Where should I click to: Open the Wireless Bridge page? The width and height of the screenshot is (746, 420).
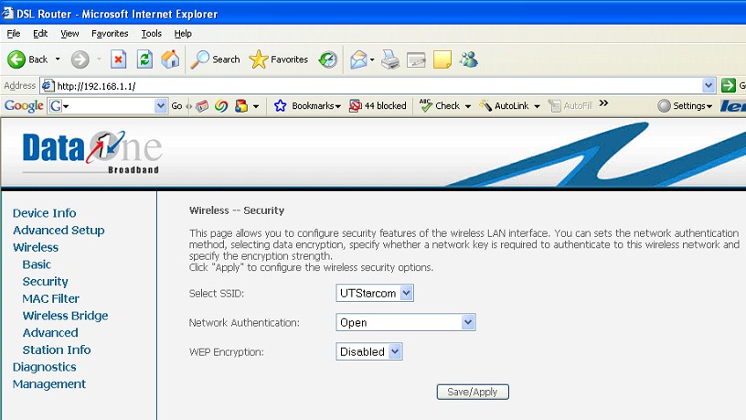tap(65, 316)
